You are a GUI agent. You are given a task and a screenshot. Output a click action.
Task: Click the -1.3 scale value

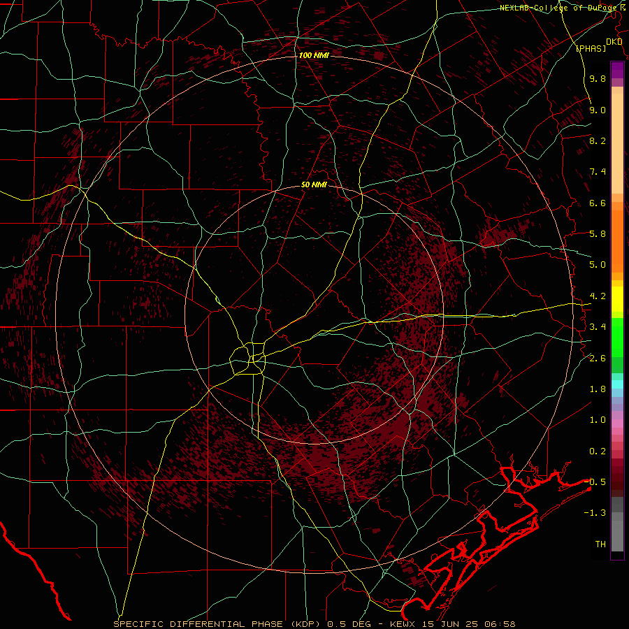[x=595, y=513]
